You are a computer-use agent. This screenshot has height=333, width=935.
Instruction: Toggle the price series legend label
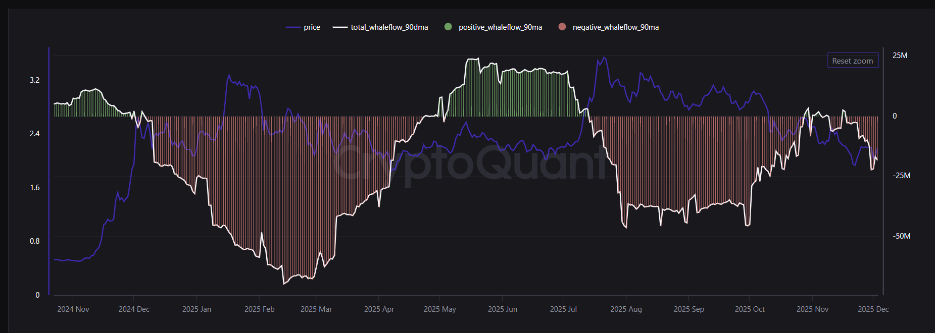pyautogui.click(x=312, y=27)
